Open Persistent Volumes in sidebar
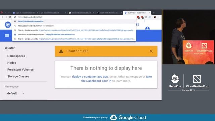 click(20, 70)
